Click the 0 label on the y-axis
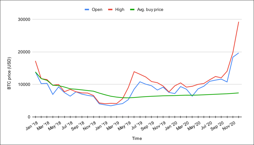The image size is (254, 145). pyautogui.click(x=29, y=117)
